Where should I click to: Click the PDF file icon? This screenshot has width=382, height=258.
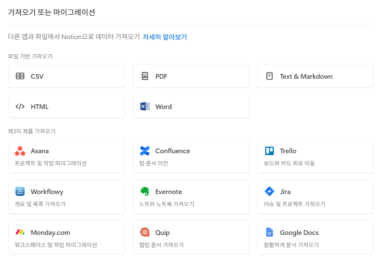[x=144, y=76]
